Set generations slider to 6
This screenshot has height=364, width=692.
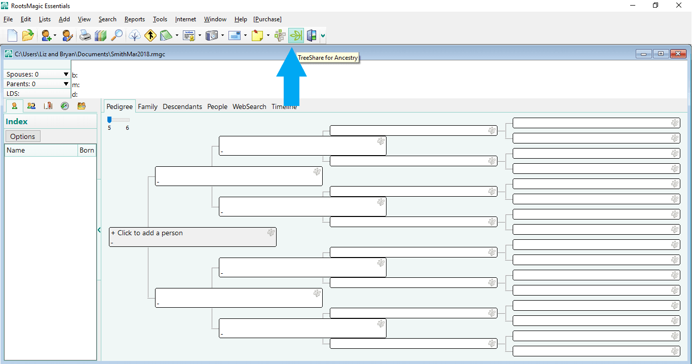(127, 119)
